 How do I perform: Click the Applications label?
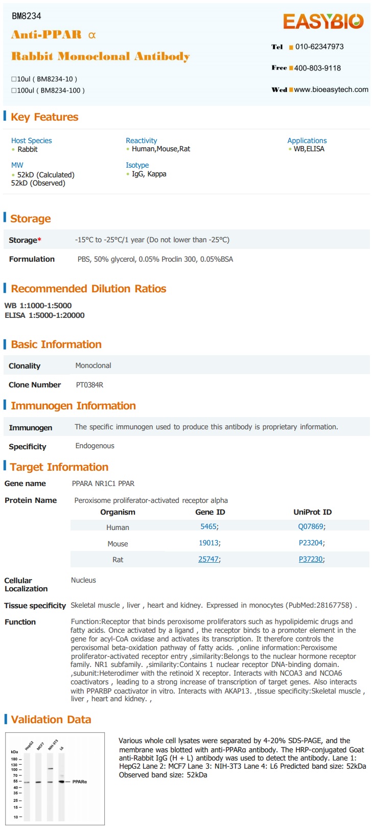pyautogui.click(x=307, y=141)
